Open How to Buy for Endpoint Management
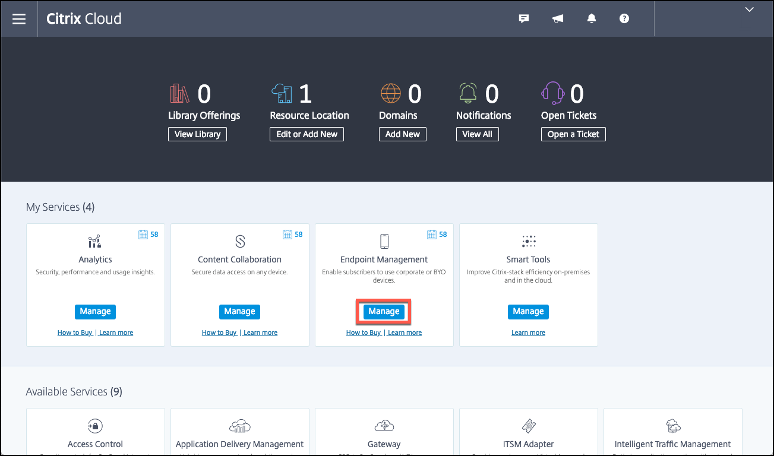Screen dimensions: 774x456 pyautogui.click(x=364, y=332)
